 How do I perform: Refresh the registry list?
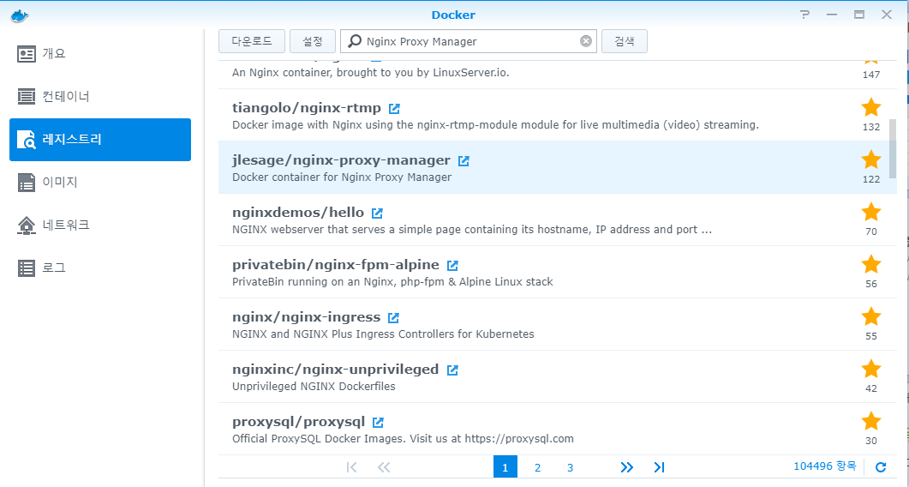tap(881, 466)
